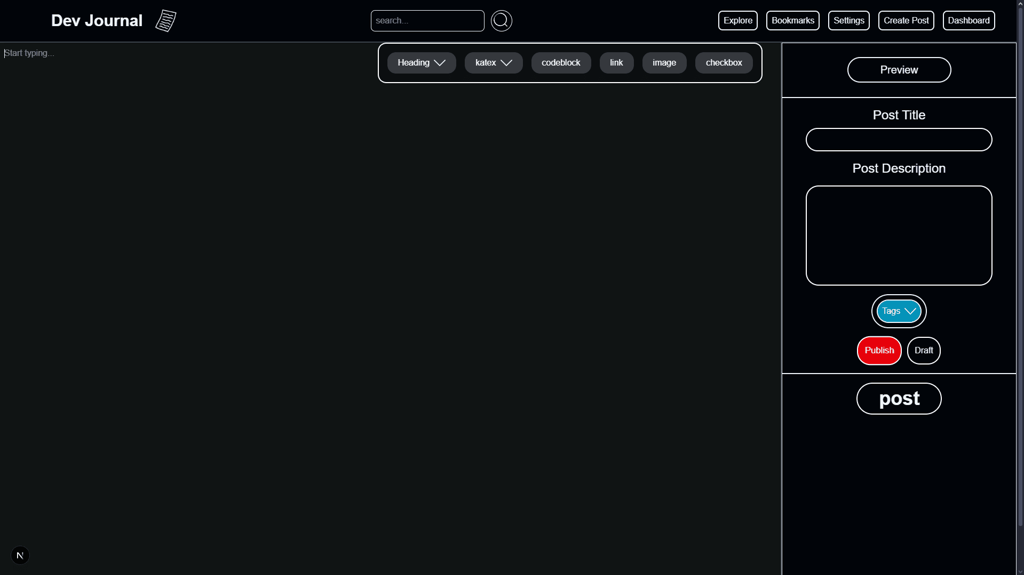Insert a link from the toolbar
Screen dimensions: 1024x575
616,63
